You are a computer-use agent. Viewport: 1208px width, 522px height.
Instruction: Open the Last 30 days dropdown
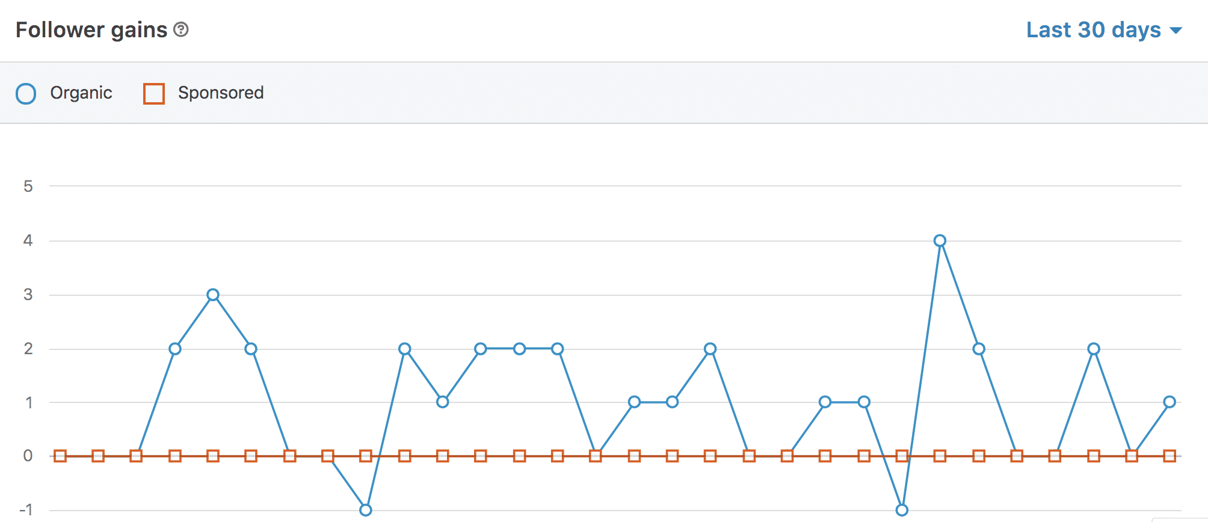[1093, 30]
